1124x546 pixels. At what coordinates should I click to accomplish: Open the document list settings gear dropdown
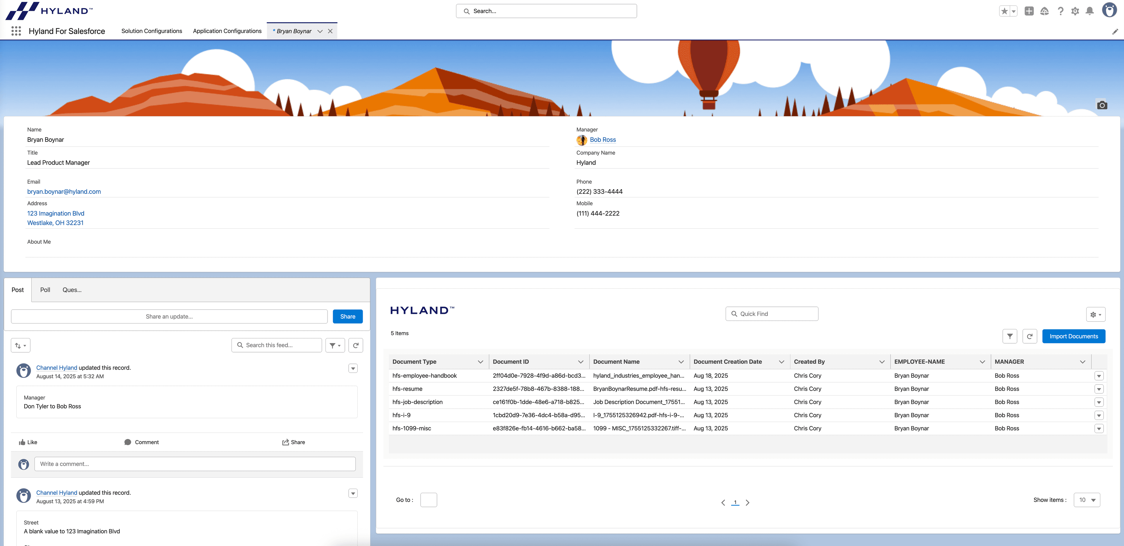pyautogui.click(x=1096, y=314)
